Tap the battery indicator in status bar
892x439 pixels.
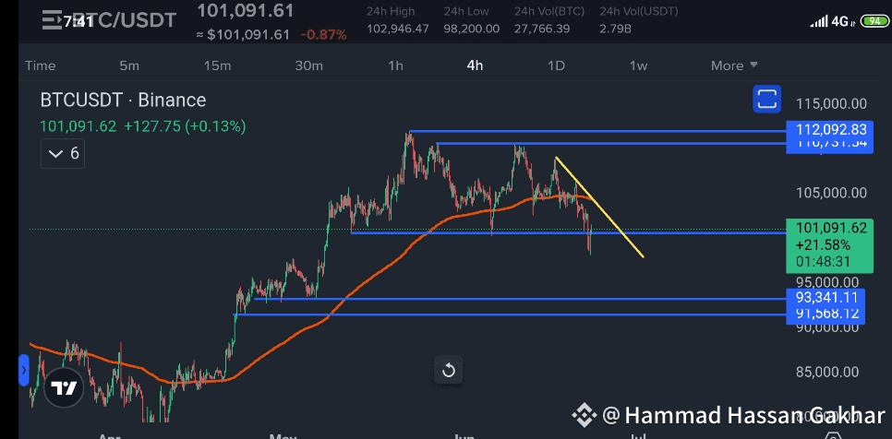point(874,21)
